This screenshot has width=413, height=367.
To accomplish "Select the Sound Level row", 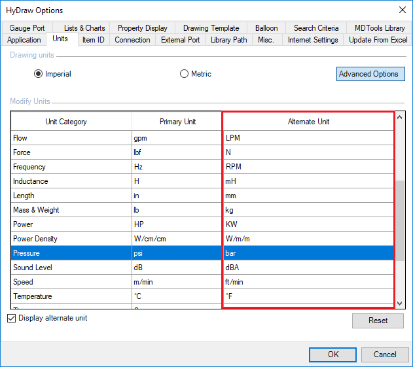I will pos(71,268).
